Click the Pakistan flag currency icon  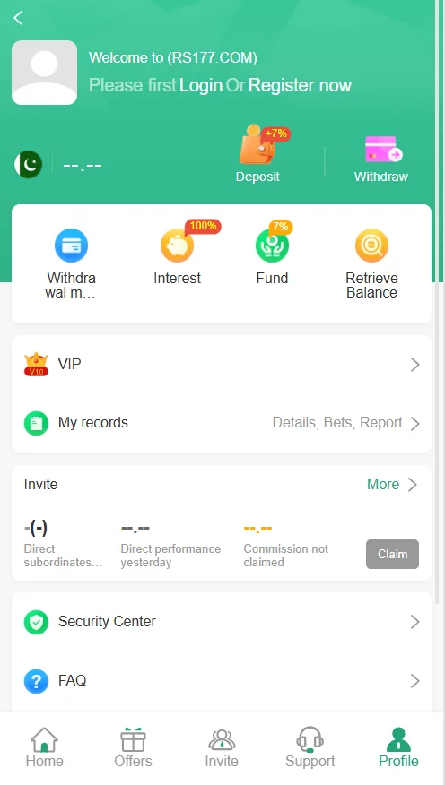tap(28, 164)
